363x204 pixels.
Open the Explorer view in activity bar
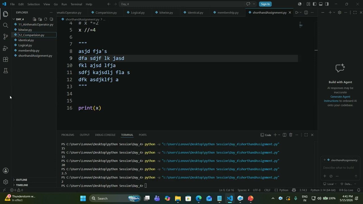click(5, 14)
